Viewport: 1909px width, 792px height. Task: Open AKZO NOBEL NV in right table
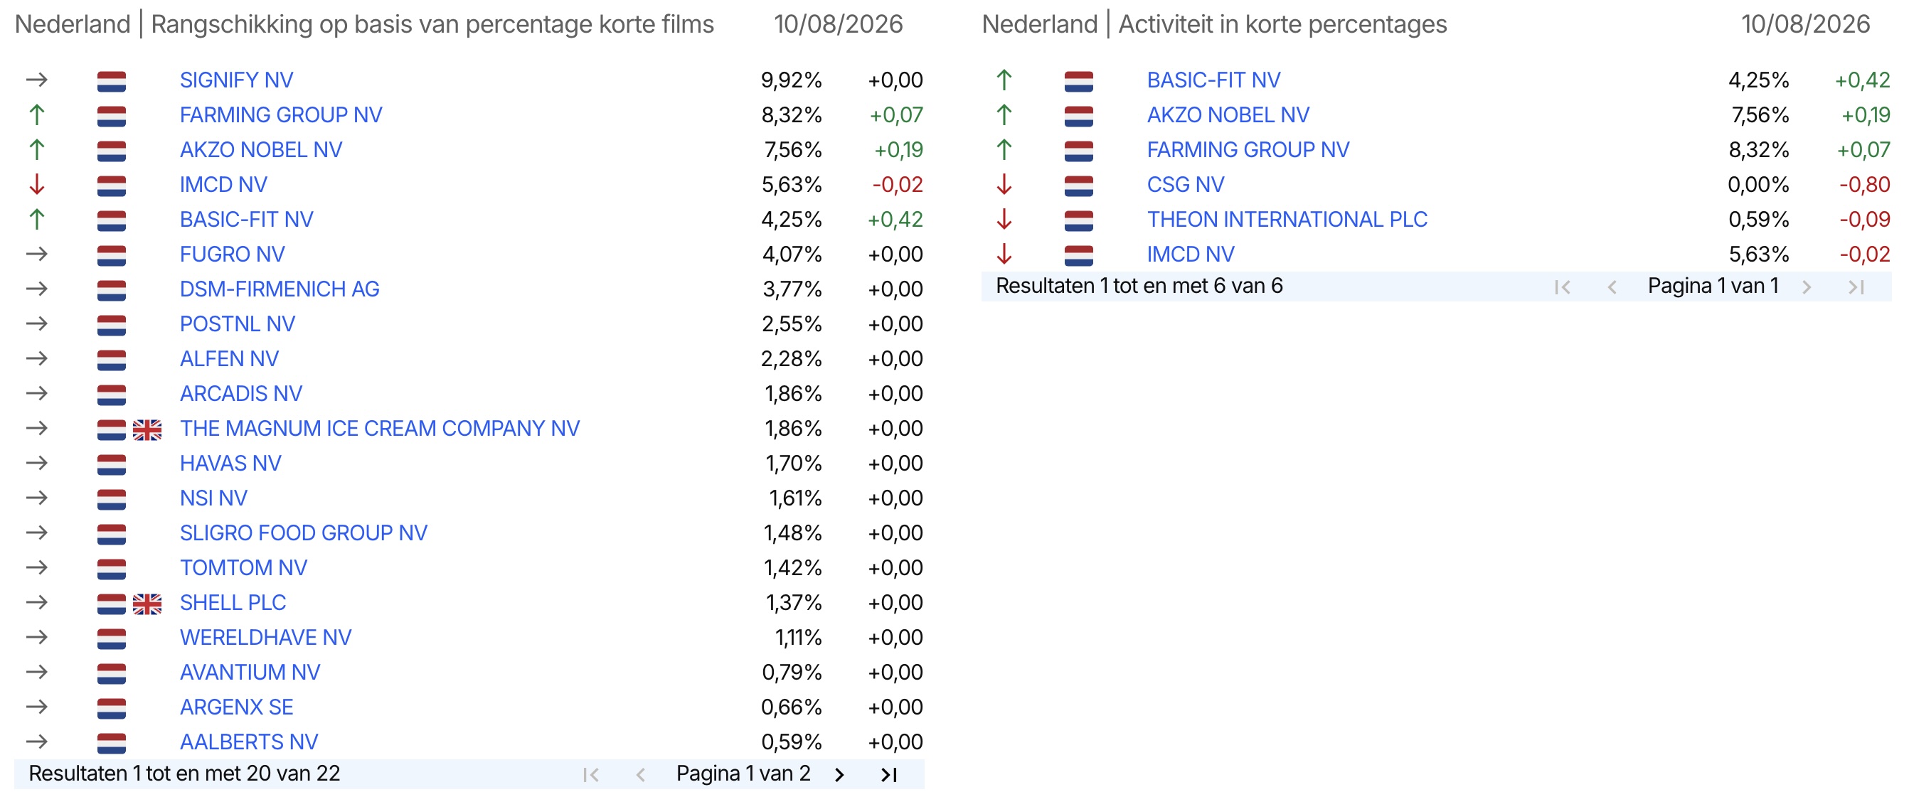point(1228,115)
